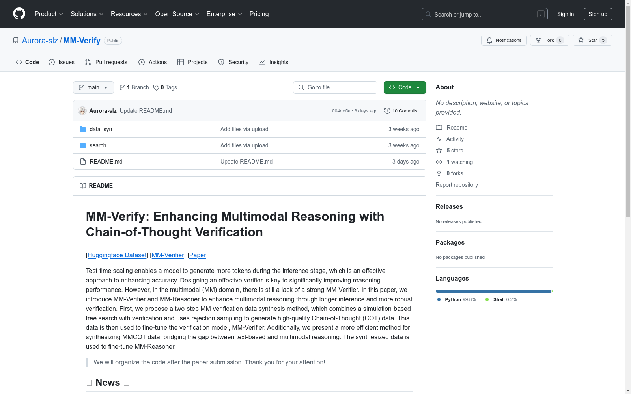Click the Insights graph icon
This screenshot has height=394, width=631.
(x=262, y=62)
